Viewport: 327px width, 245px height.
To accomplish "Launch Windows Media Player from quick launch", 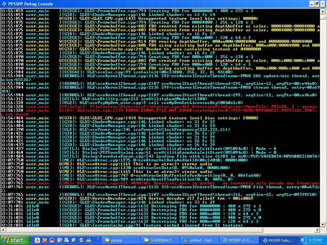I will pos(81,240).
